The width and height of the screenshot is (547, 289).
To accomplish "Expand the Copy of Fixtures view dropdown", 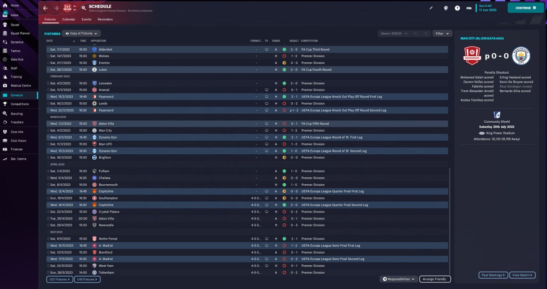I will (81, 33).
